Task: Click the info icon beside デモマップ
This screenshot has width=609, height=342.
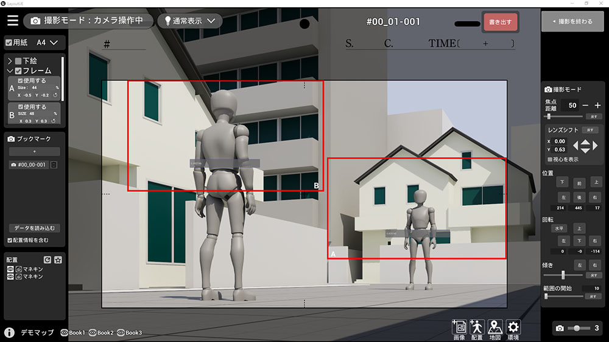Action: click(x=9, y=333)
